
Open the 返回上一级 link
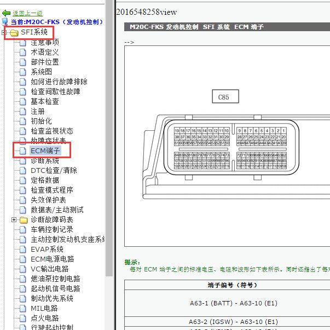pos(27,13)
